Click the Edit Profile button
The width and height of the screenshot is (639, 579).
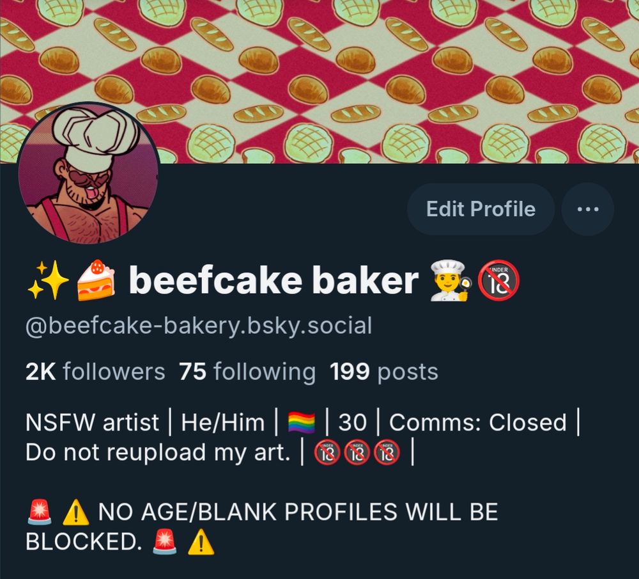tap(481, 209)
